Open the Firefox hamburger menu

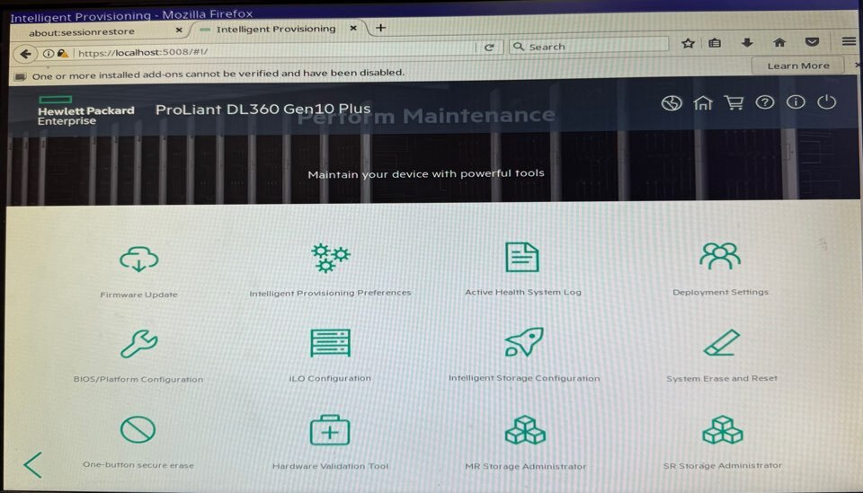[848, 41]
